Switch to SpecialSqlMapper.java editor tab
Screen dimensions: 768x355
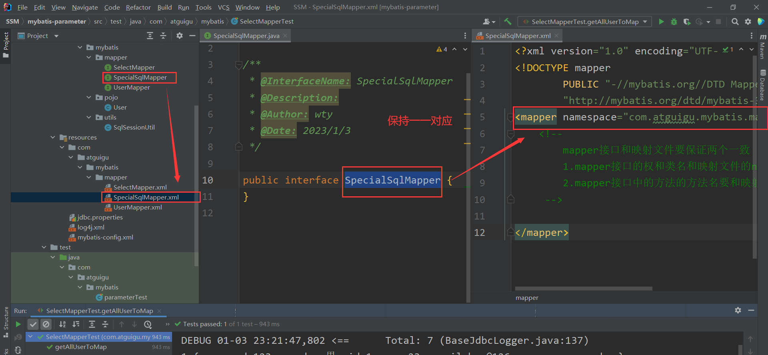point(246,36)
